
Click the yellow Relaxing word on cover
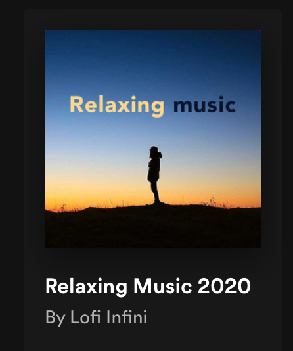(117, 106)
